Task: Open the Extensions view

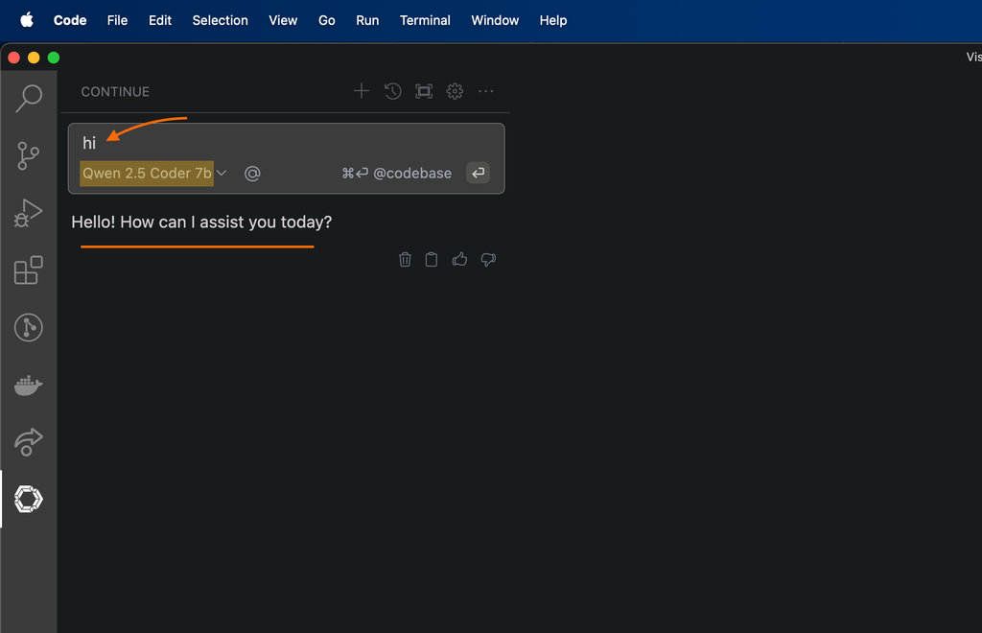Action: tap(28, 270)
